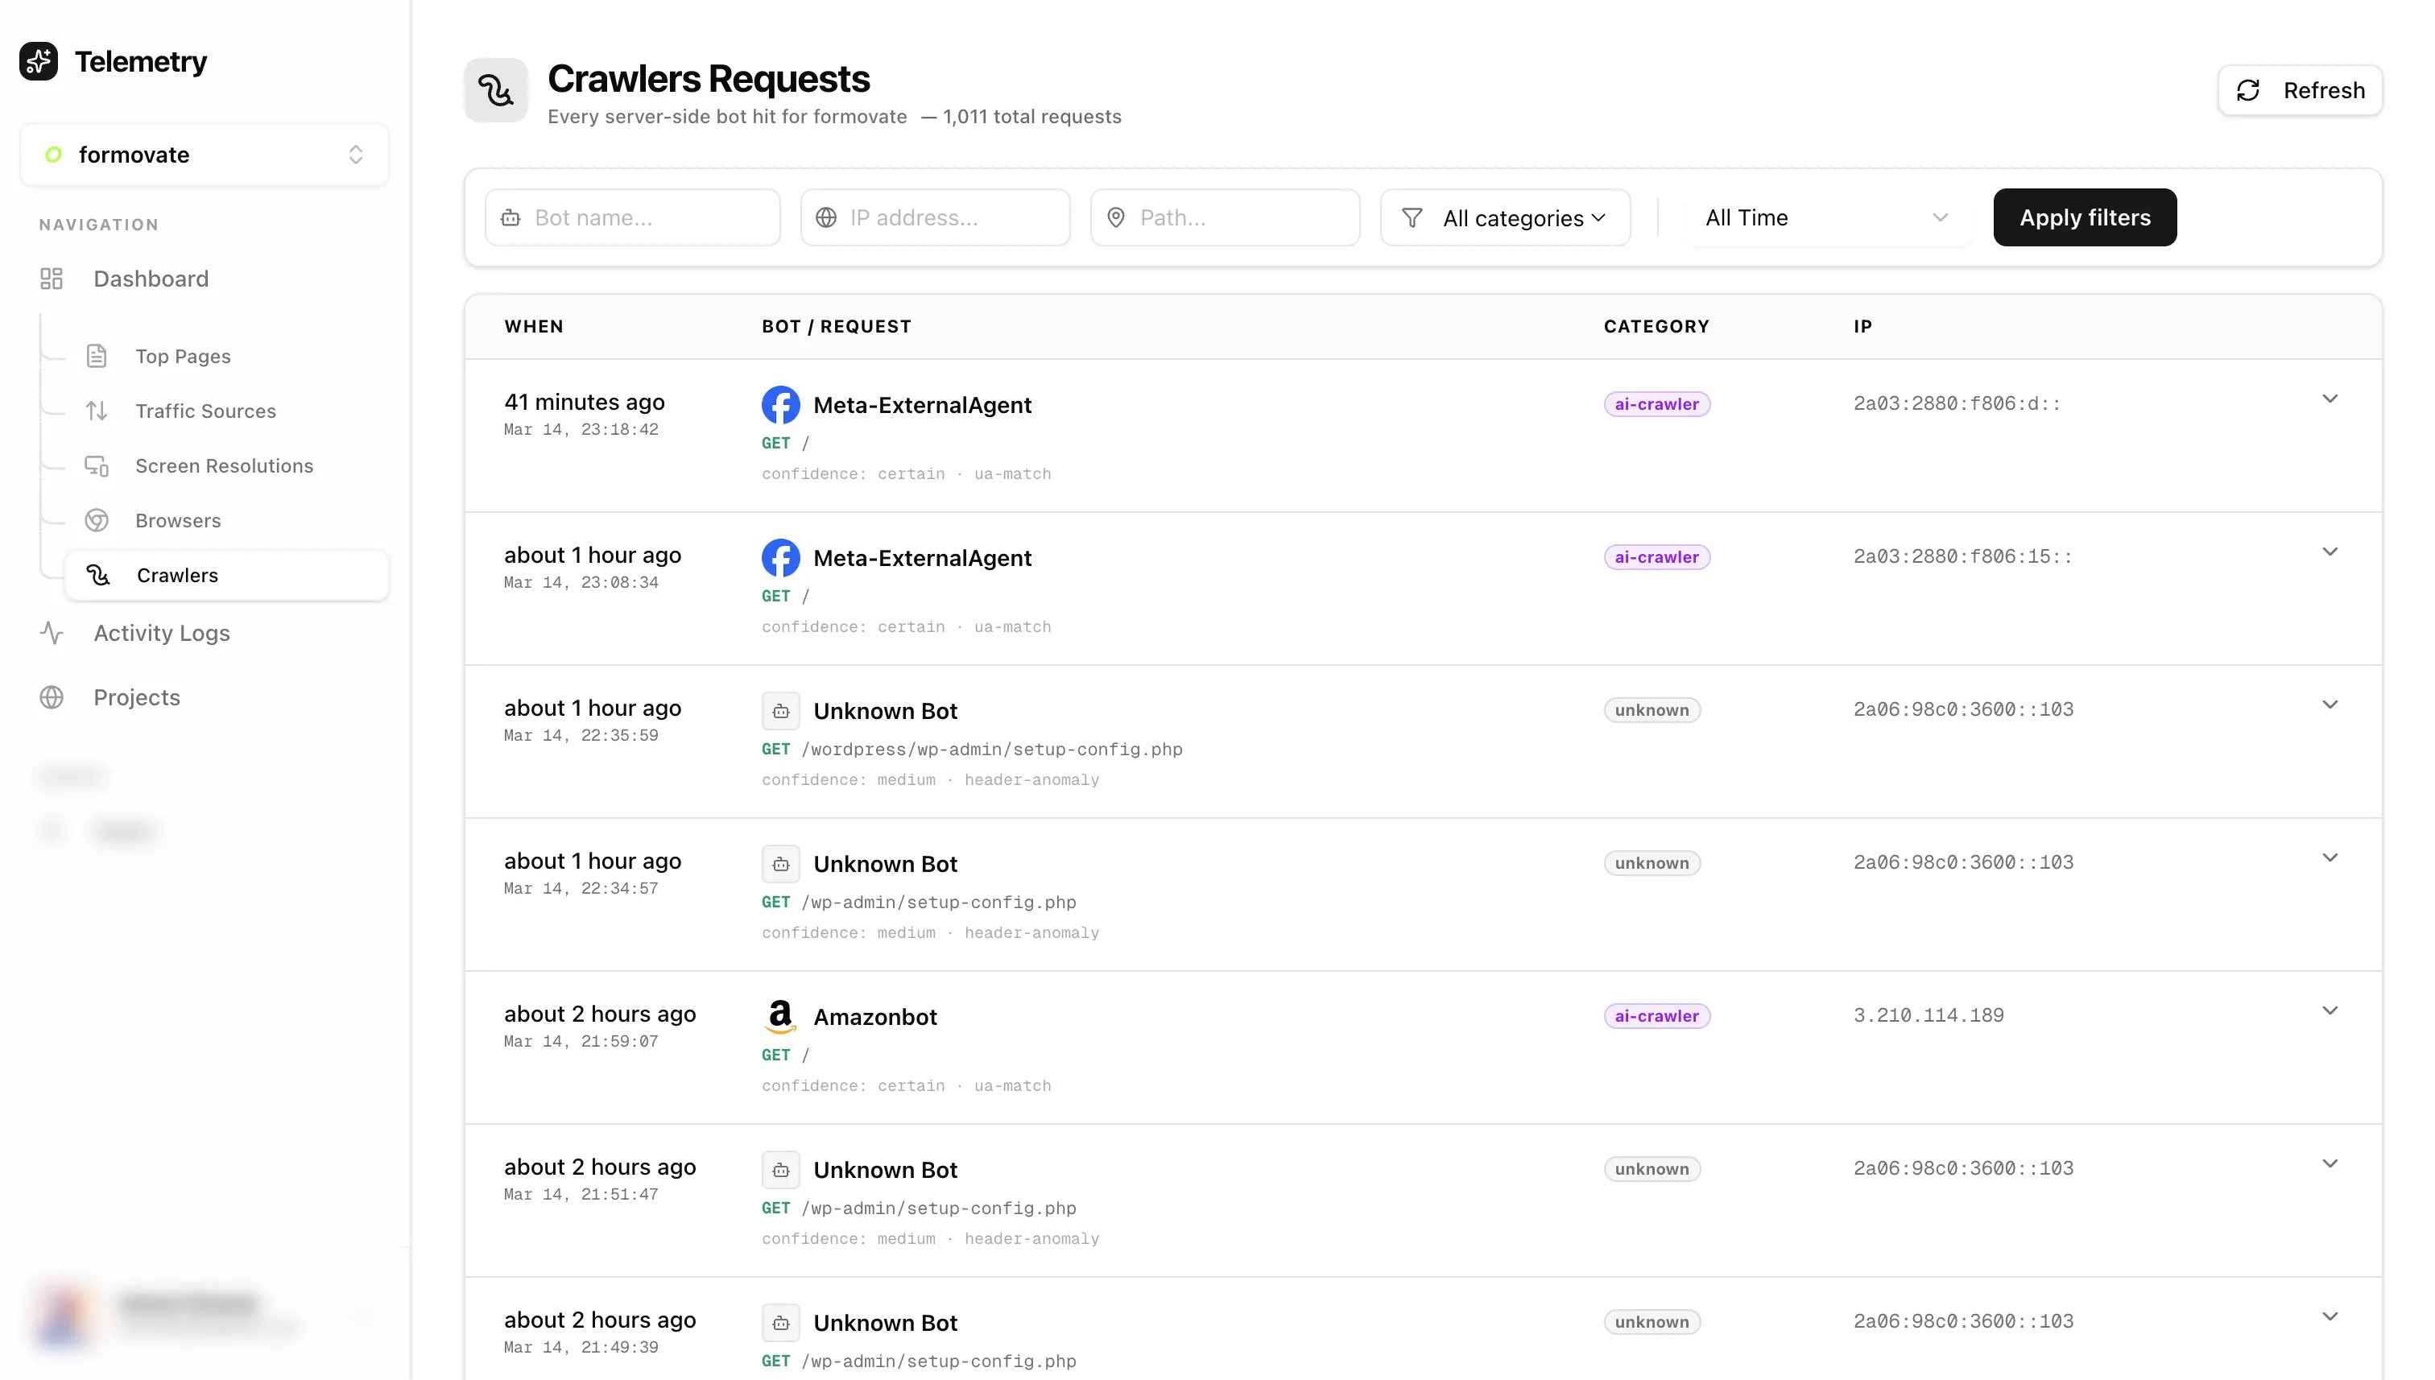Go to Top Pages in navigation
2435x1380 pixels.
pos(183,357)
